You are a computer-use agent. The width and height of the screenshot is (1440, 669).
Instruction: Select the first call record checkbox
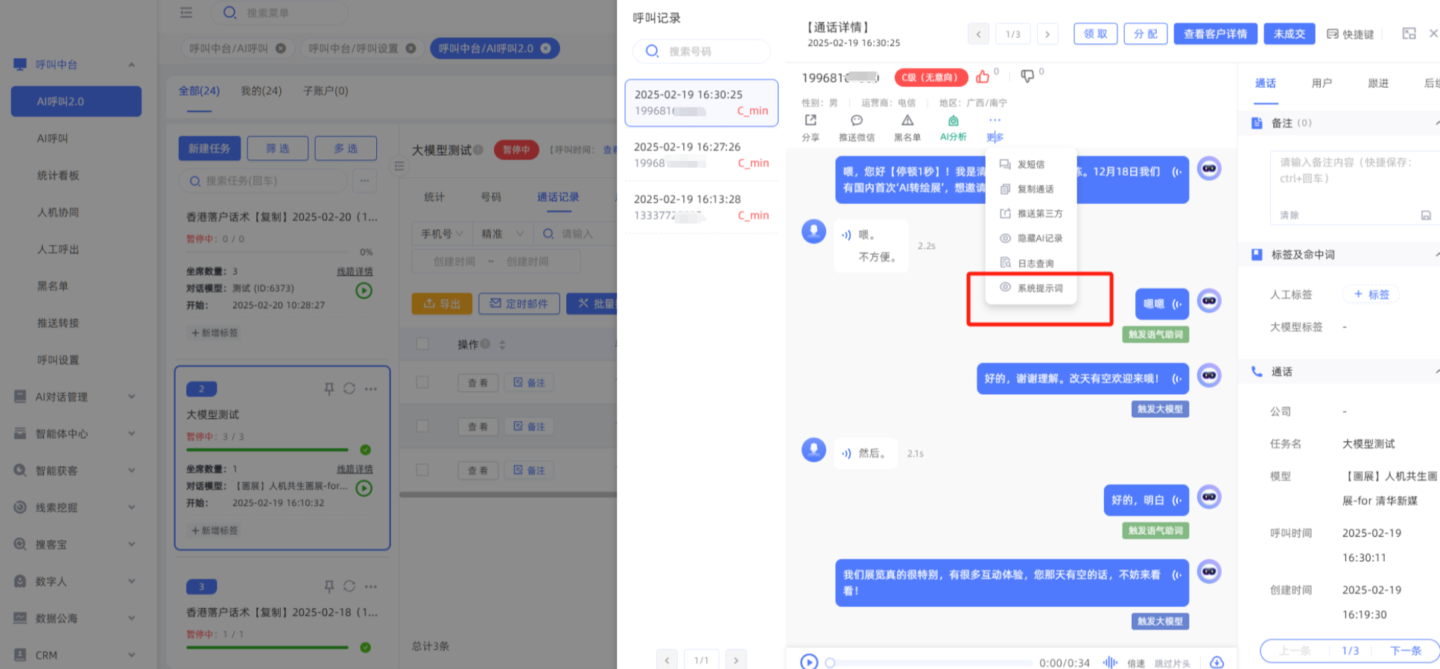click(x=422, y=382)
